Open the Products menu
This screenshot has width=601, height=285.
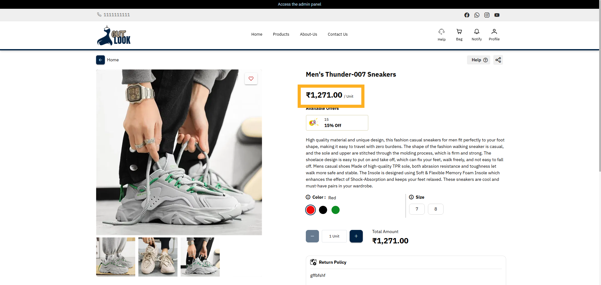[x=281, y=34]
